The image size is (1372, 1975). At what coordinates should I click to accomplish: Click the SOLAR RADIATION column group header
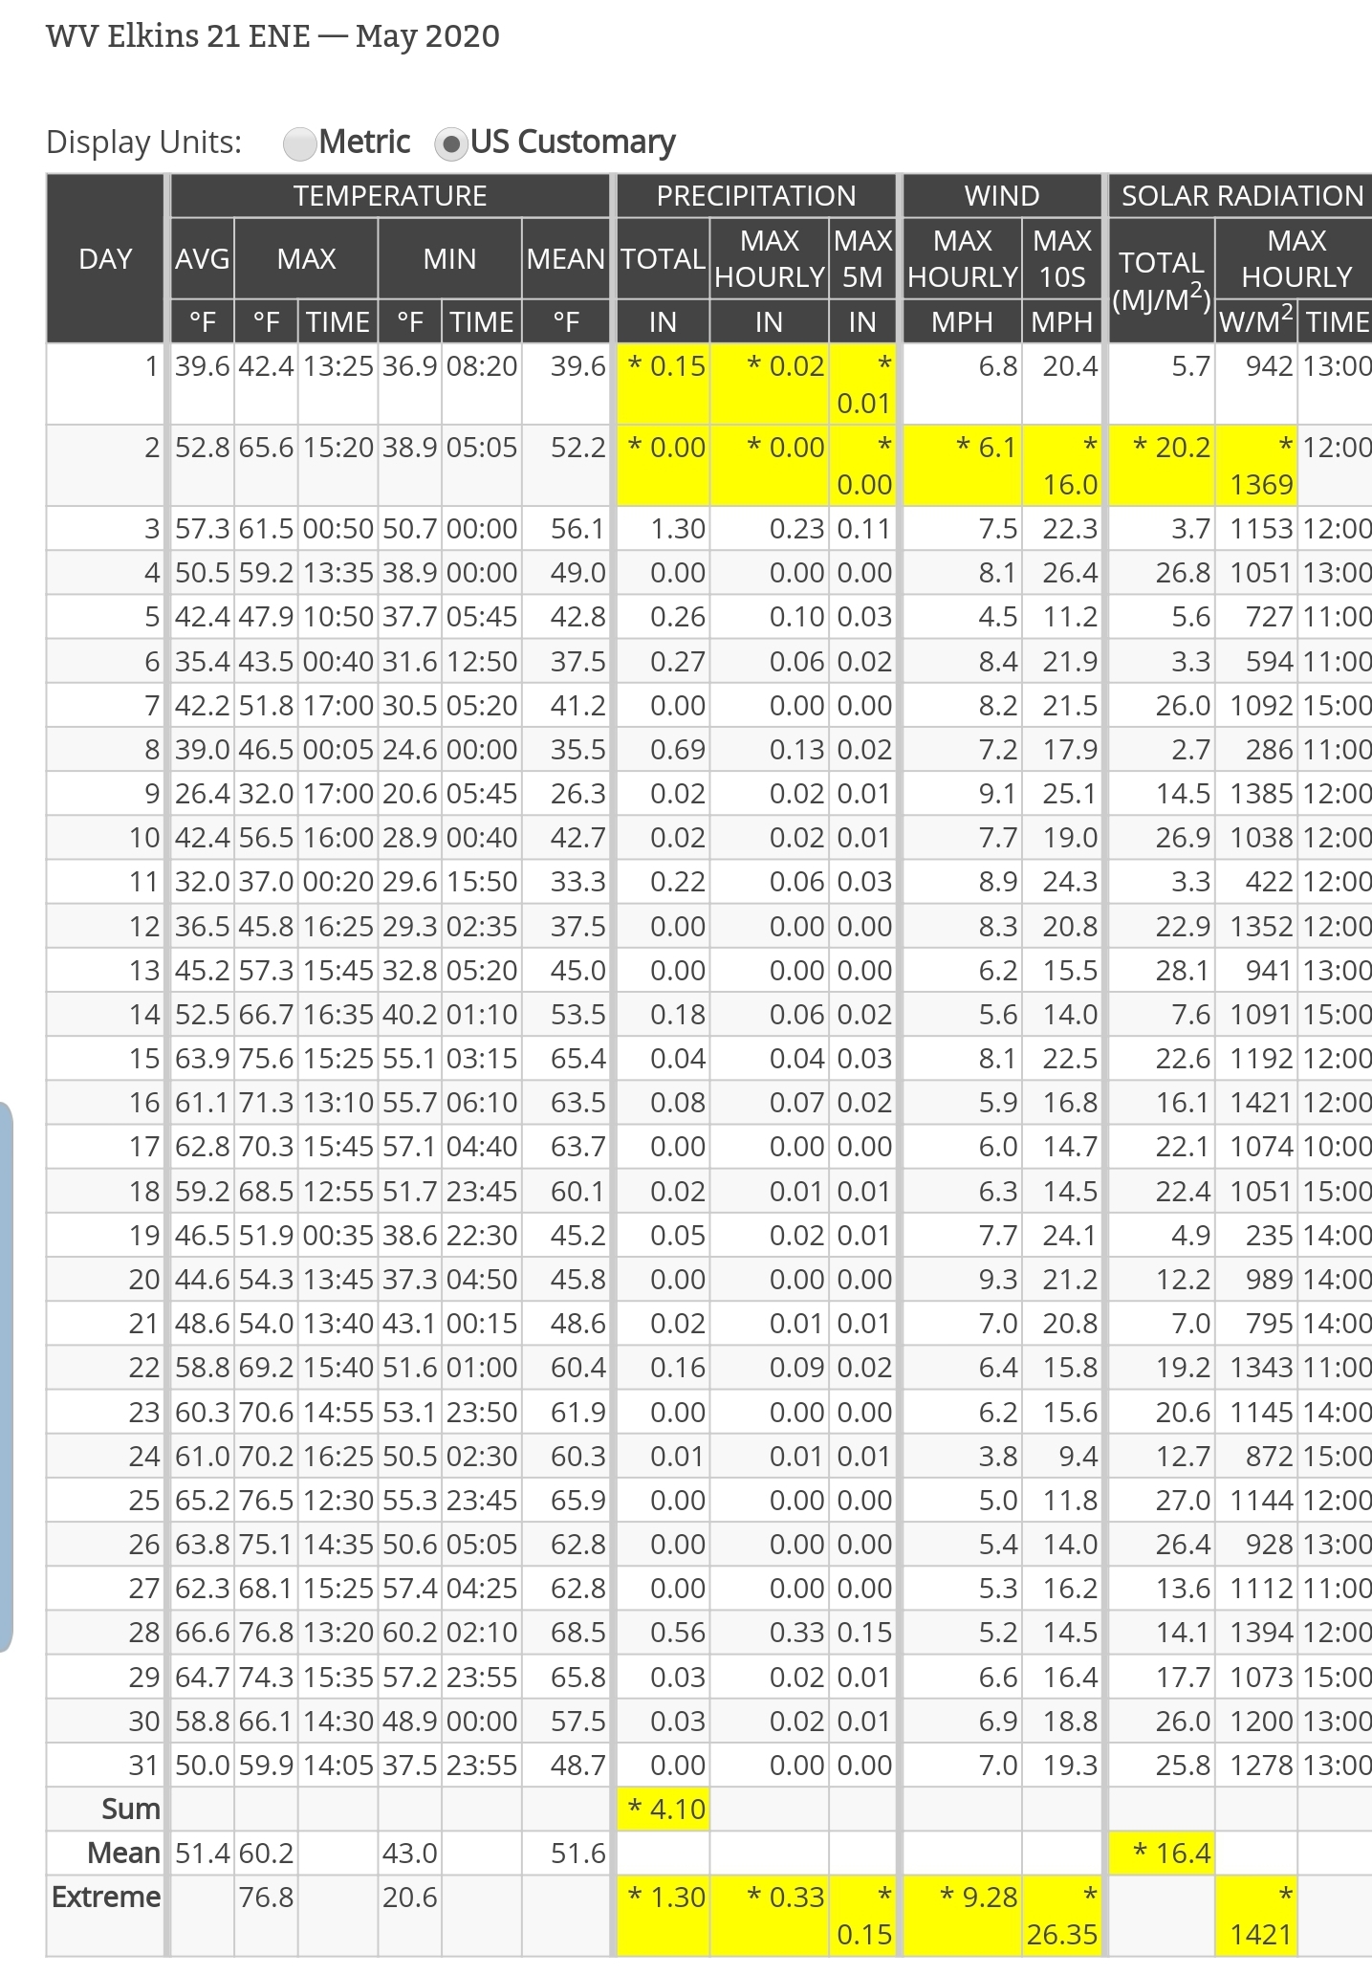coord(1241,195)
